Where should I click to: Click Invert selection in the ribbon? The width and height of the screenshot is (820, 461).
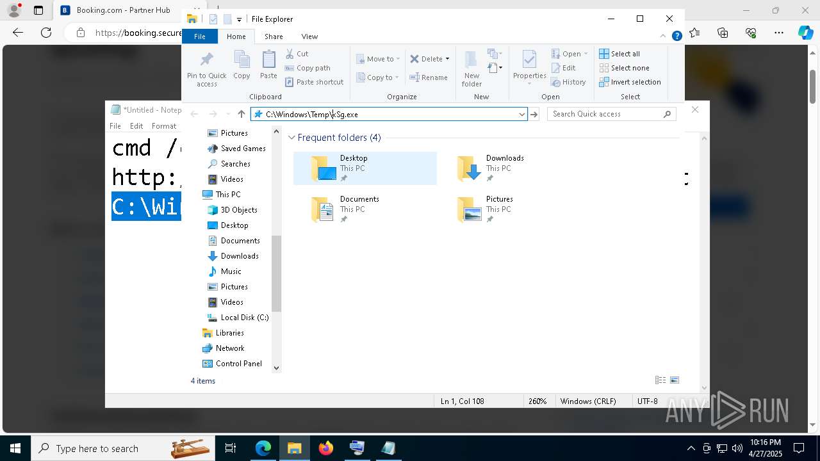point(630,82)
